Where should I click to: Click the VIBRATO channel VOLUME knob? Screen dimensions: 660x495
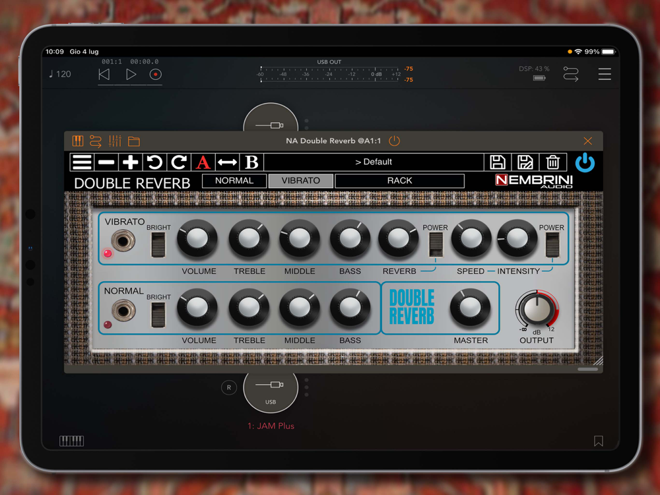coord(197,239)
